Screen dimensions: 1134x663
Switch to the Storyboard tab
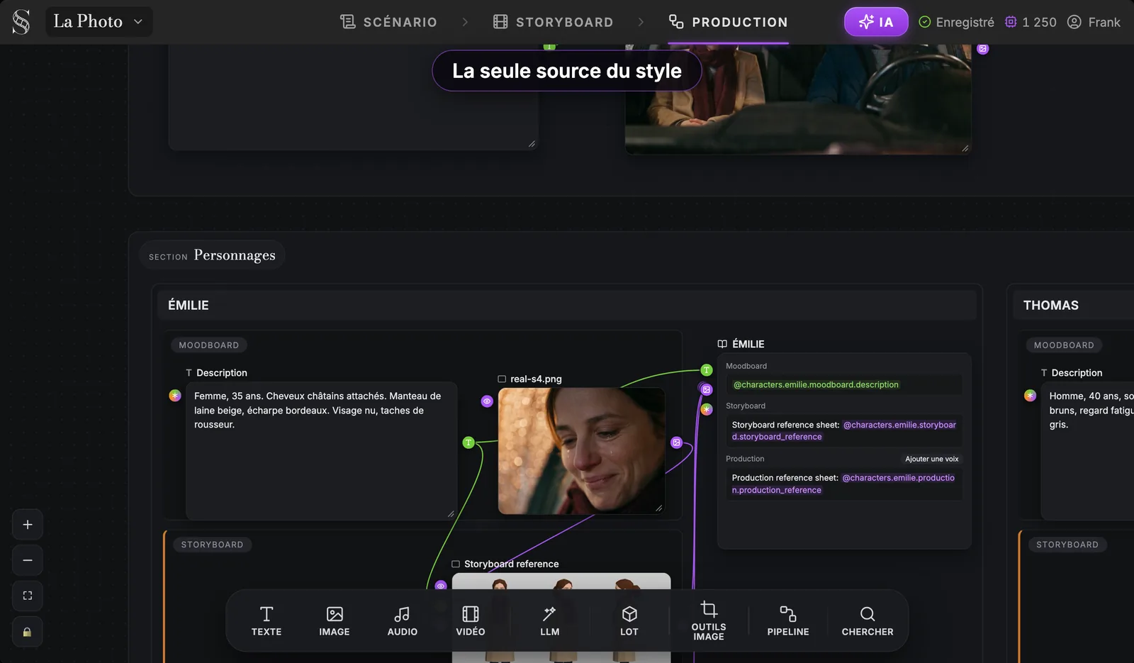click(553, 22)
